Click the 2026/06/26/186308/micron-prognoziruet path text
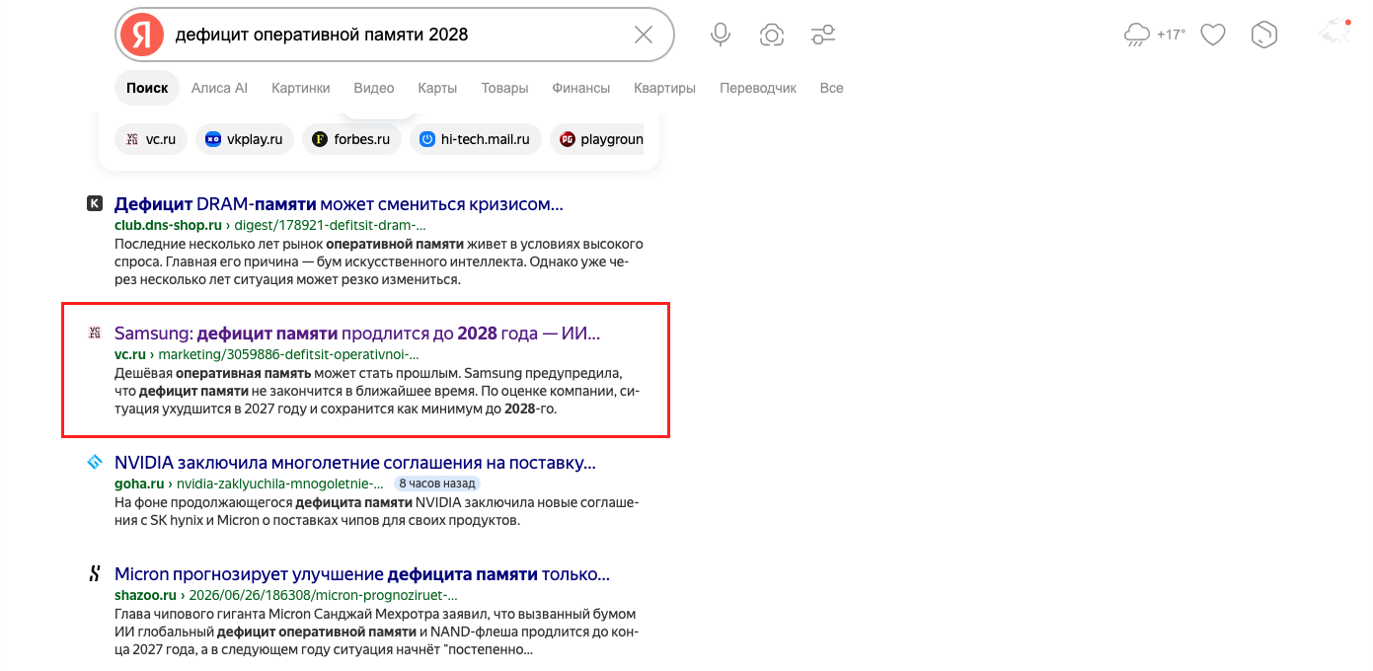 point(323,595)
